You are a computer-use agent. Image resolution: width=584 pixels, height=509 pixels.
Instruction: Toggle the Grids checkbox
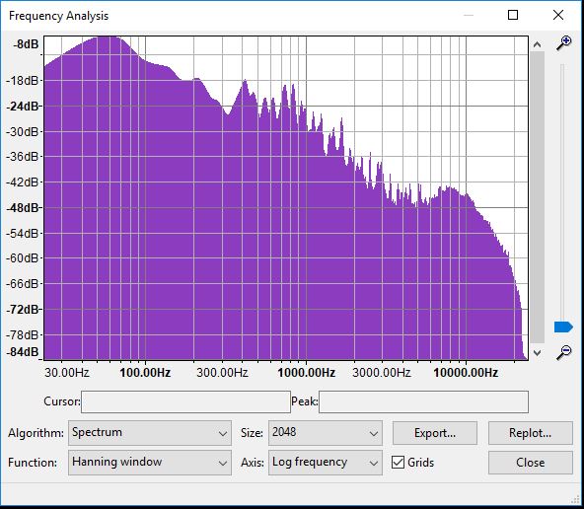point(398,463)
